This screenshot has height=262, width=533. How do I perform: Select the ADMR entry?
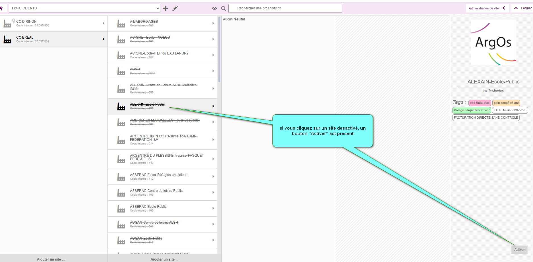coord(162,71)
